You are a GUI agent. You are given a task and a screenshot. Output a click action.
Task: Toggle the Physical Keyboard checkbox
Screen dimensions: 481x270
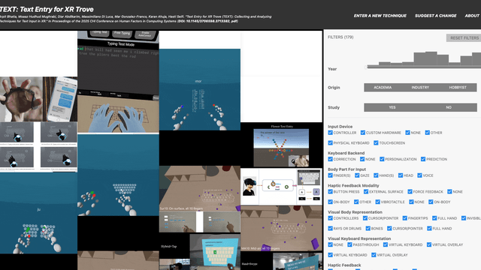pos(331,143)
